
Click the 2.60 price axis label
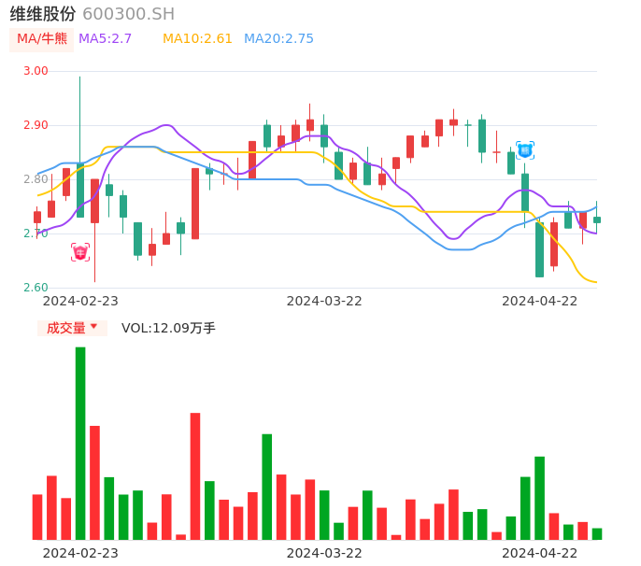(x=35, y=288)
